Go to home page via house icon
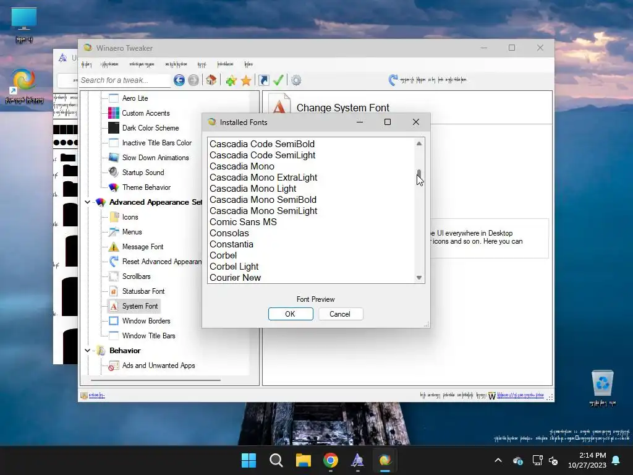The image size is (633, 475). (211, 80)
